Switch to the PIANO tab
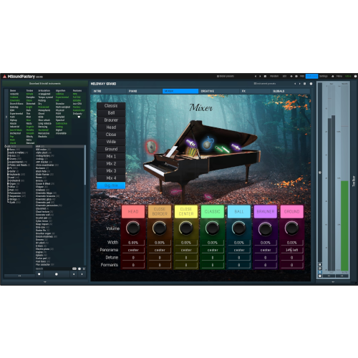Viewport: 358px width, 358px height. click(x=145, y=91)
